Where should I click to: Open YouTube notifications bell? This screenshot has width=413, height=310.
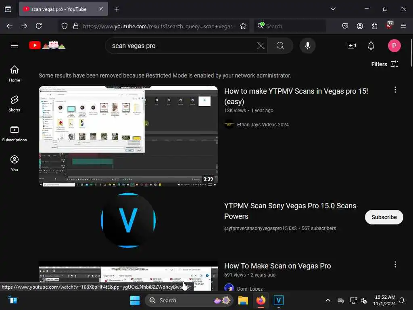coord(371,46)
